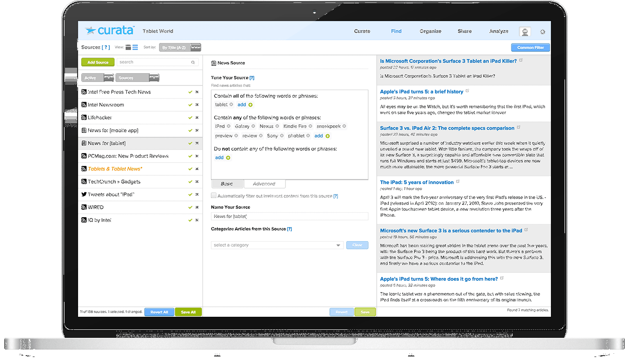
Task: Open the Tune Your Source help [?] link
Action: pyautogui.click(x=252, y=78)
